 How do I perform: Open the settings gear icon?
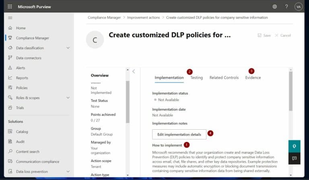pos(274,7)
